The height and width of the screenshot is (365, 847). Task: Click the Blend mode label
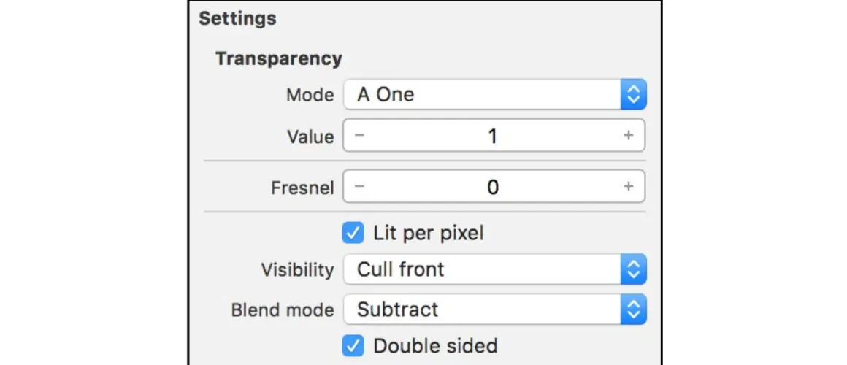pos(282,310)
